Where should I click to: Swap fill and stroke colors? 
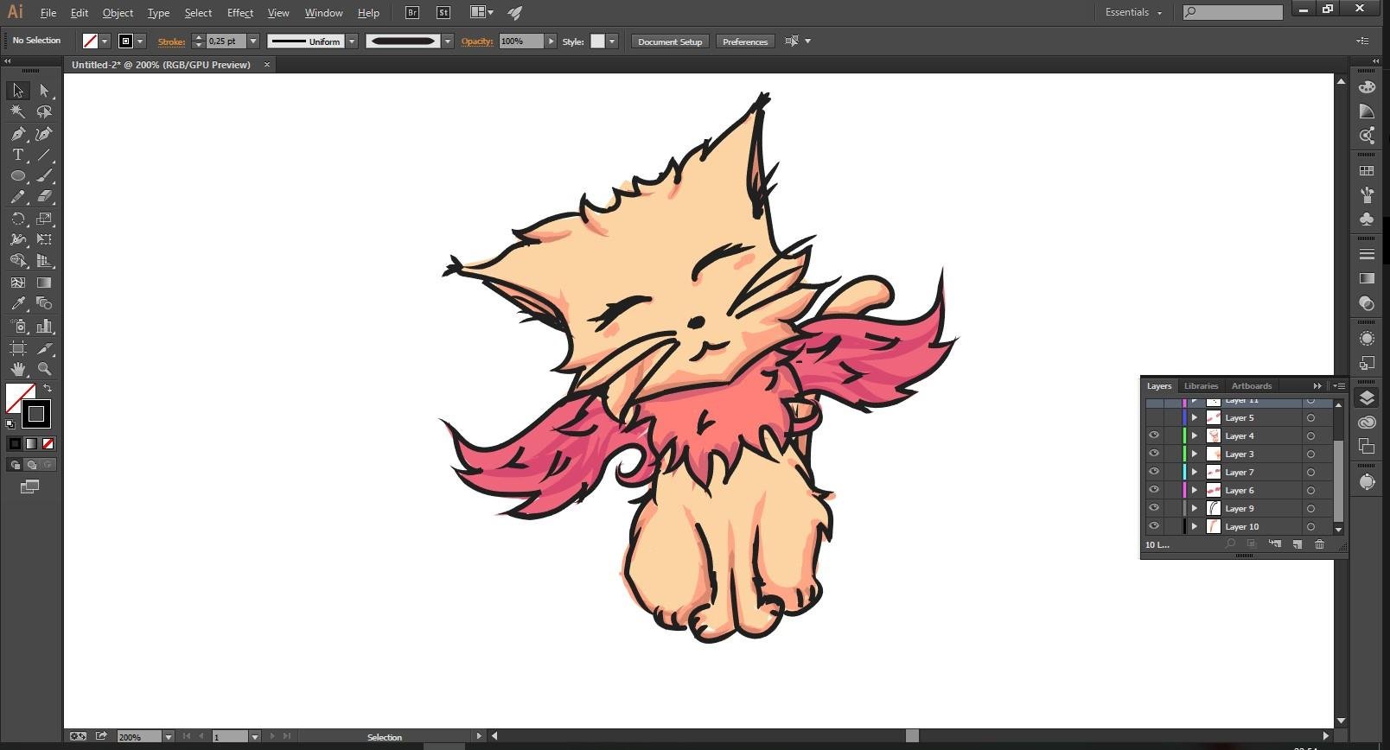click(x=48, y=388)
